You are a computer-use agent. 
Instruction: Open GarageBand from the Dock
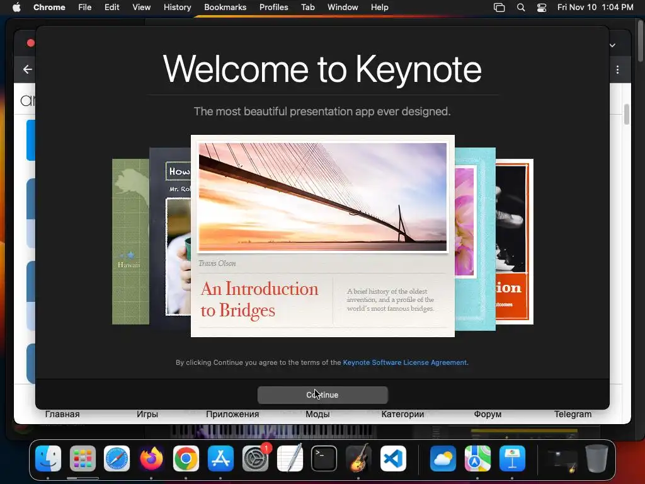(358, 459)
